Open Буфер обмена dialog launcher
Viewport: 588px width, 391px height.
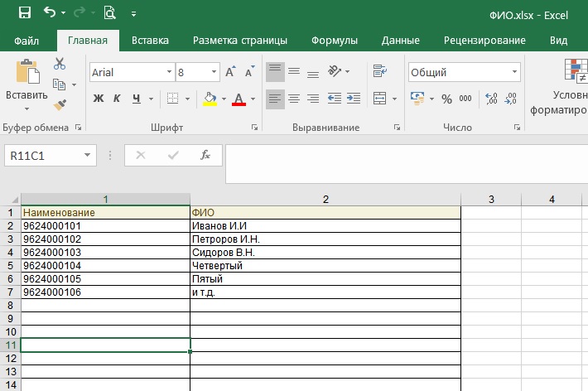pos(78,128)
